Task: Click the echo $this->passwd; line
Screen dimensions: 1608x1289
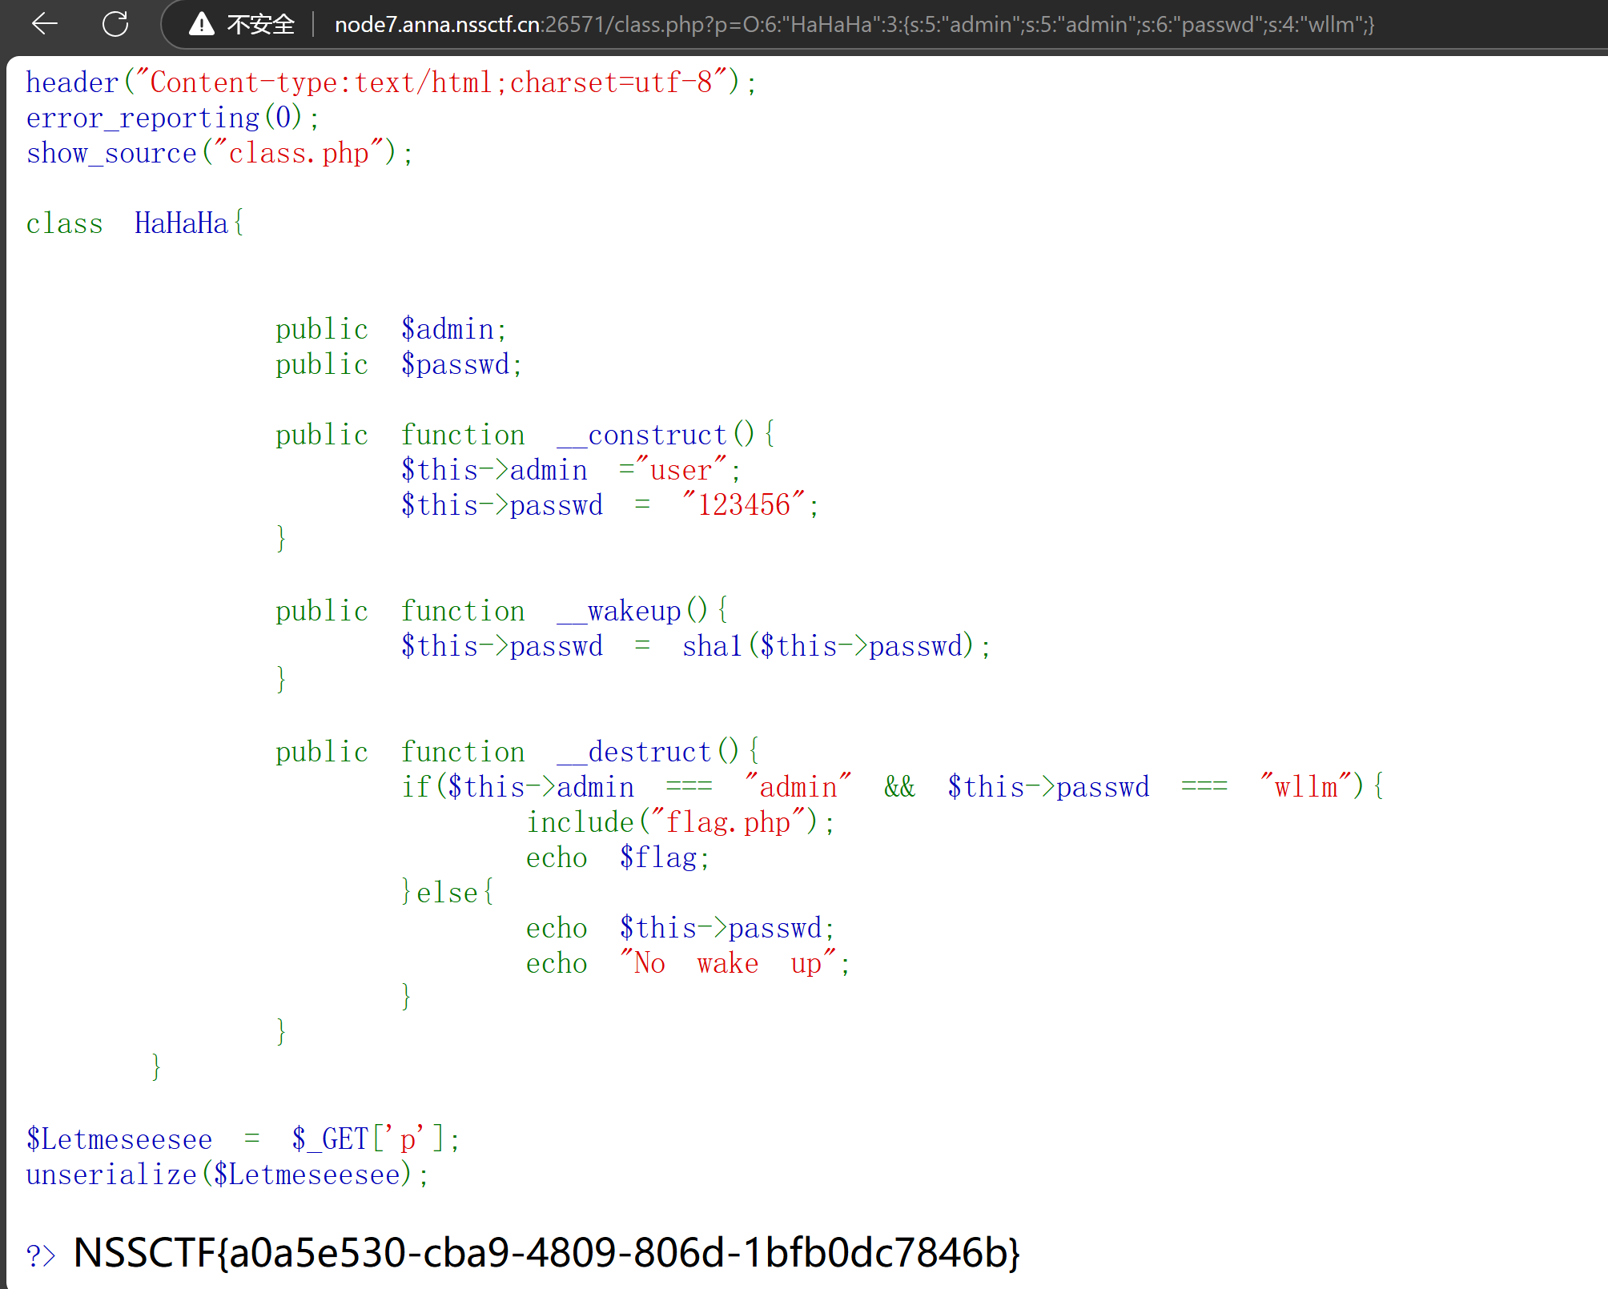Action: point(681,928)
